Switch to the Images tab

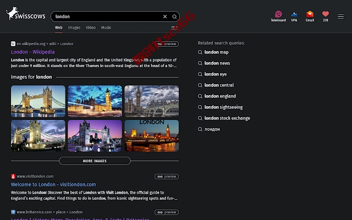point(74,28)
